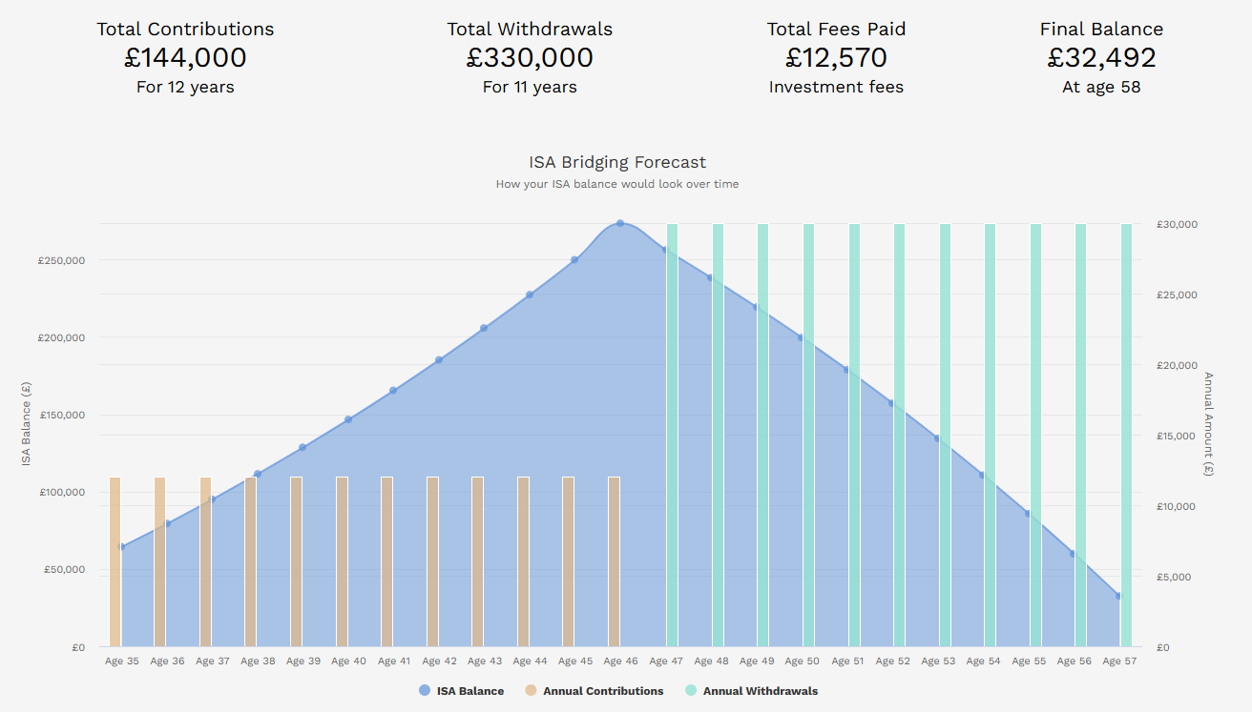Screen dimensions: 1252x712
Task: Click the Age 40 contribution bar
Action: click(x=342, y=562)
